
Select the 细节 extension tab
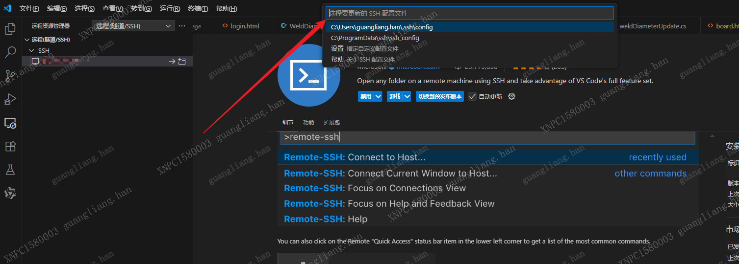point(288,122)
